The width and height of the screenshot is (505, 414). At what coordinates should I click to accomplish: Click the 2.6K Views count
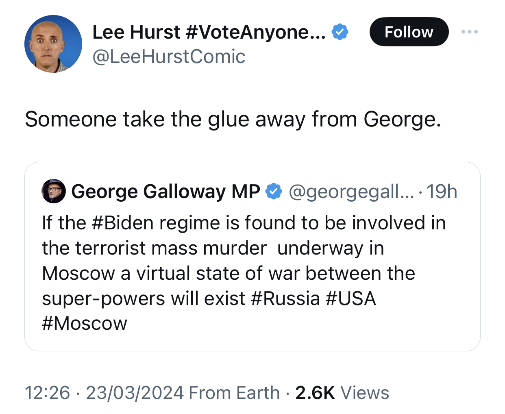pyautogui.click(x=342, y=393)
